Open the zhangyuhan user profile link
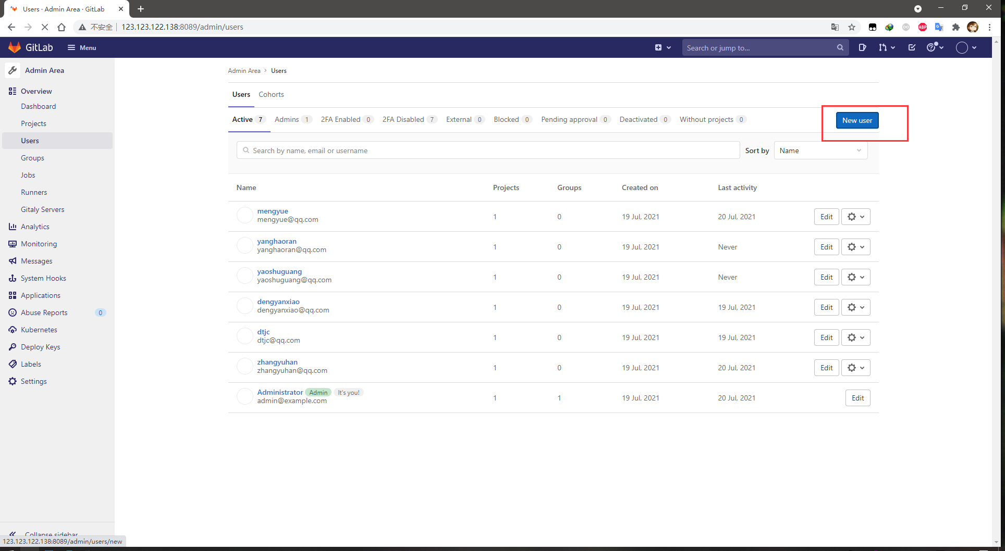The width and height of the screenshot is (1005, 551). [277, 362]
